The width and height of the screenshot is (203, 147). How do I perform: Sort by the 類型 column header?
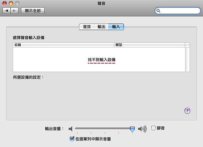(149, 45)
